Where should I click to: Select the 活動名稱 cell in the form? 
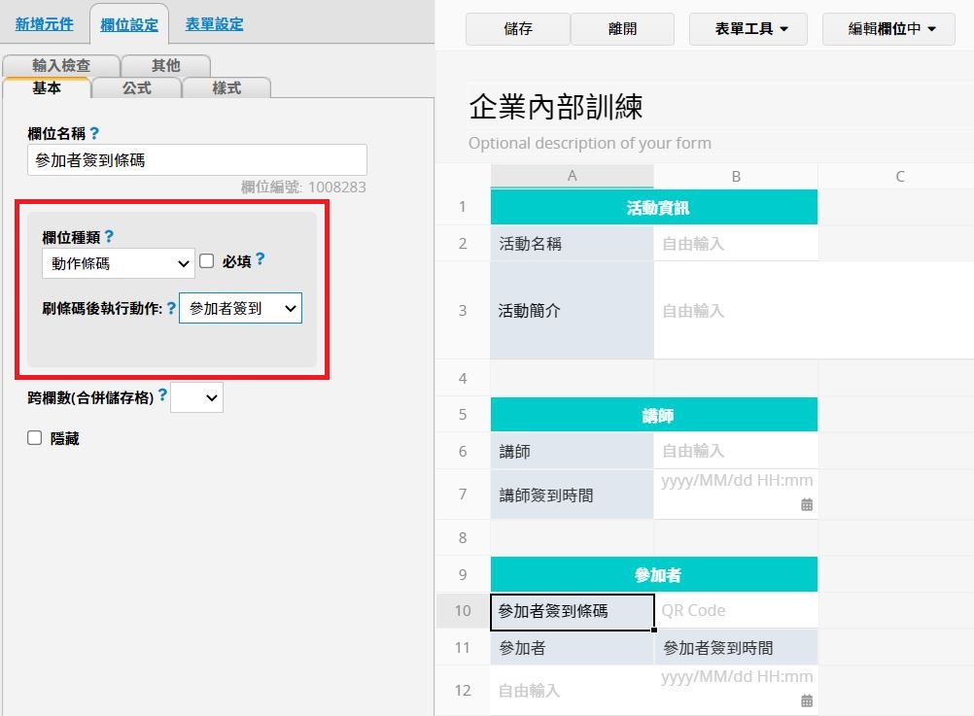pyautogui.click(x=572, y=244)
